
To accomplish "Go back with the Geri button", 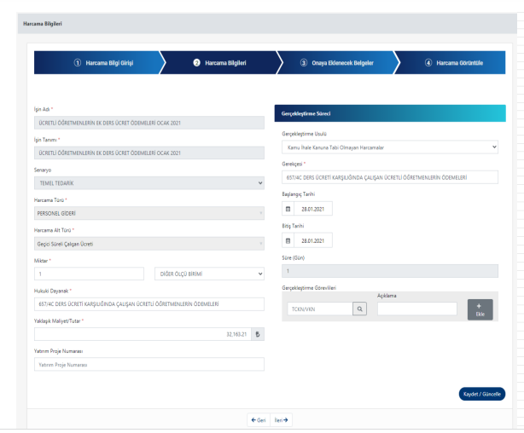I will pyautogui.click(x=259, y=420).
